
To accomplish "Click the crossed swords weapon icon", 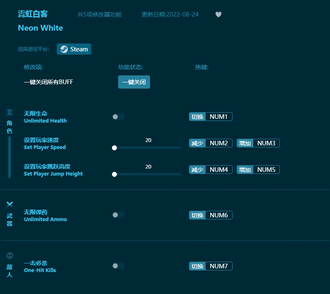I will 10,204.
